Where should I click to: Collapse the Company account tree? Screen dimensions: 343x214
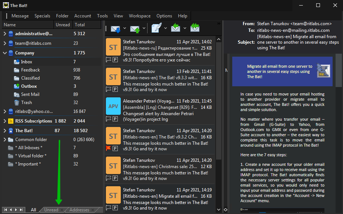(5, 53)
